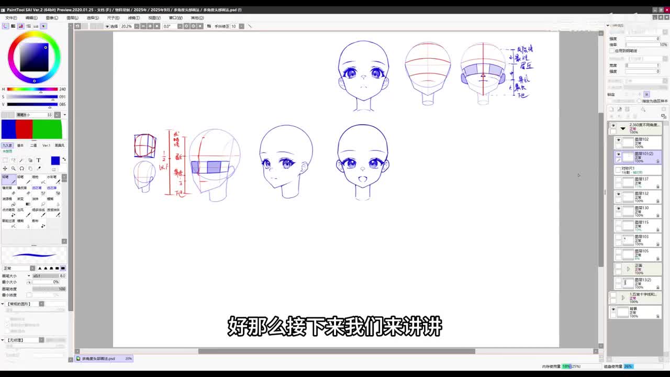This screenshot has height=377, width=670.
Task: Hide layer 图层102
Action: click(618, 140)
